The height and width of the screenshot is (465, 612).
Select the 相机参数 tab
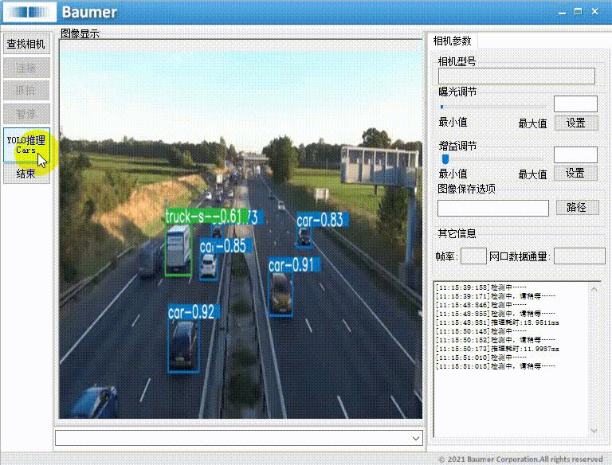[452, 41]
